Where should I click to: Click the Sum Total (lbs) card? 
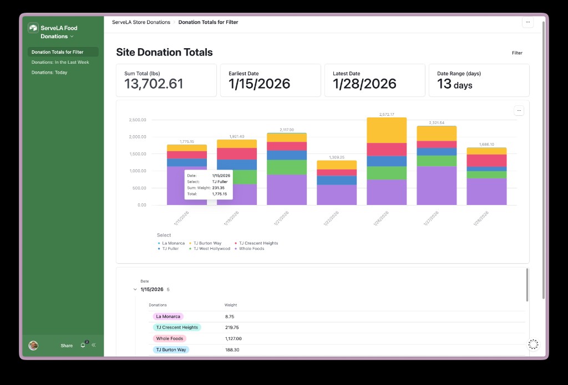(x=166, y=80)
